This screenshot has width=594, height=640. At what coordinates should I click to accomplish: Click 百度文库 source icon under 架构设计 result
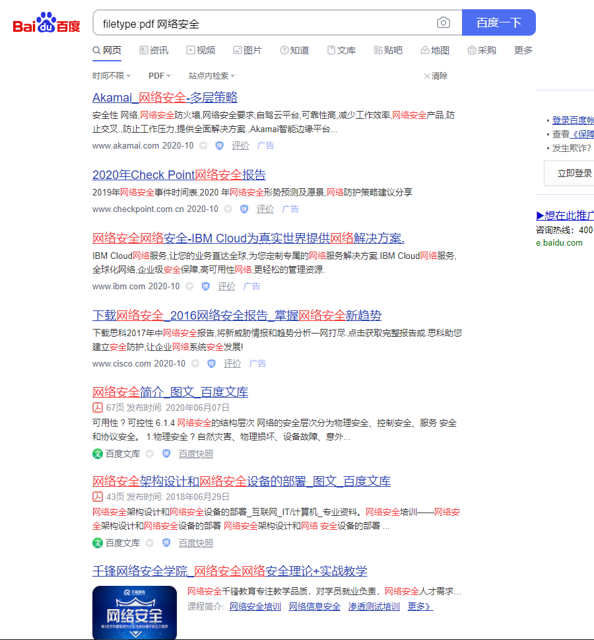point(98,543)
